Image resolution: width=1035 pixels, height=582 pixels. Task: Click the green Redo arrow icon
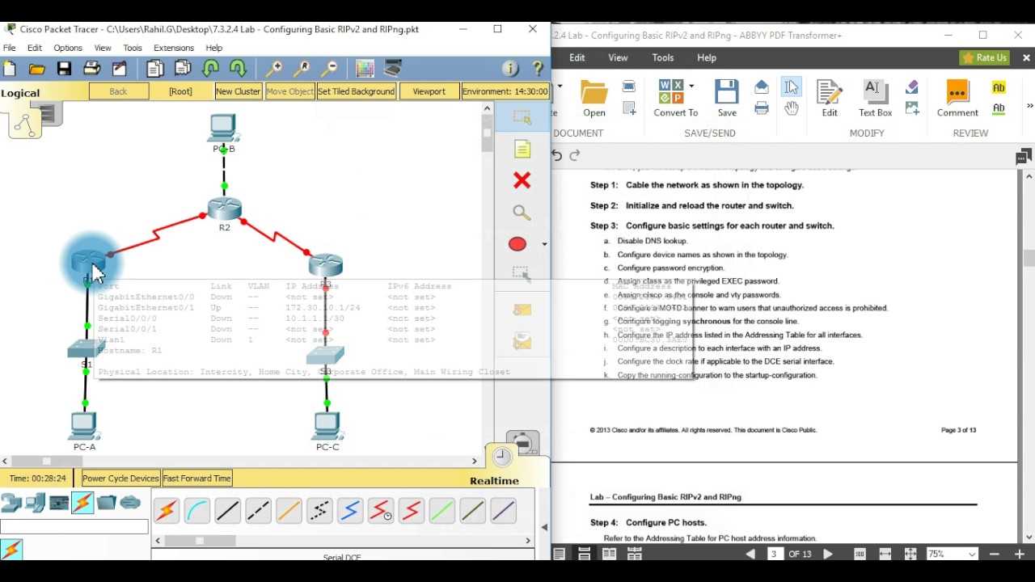pyautogui.click(x=238, y=69)
